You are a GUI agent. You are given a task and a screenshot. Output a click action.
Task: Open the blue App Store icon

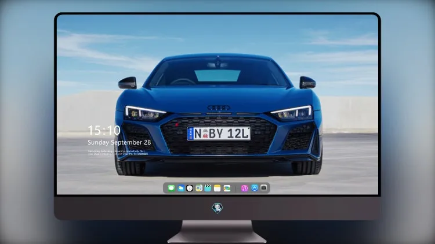(255, 188)
